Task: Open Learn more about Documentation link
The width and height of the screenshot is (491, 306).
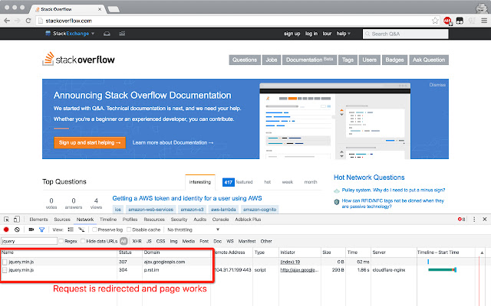Action: (x=173, y=143)
